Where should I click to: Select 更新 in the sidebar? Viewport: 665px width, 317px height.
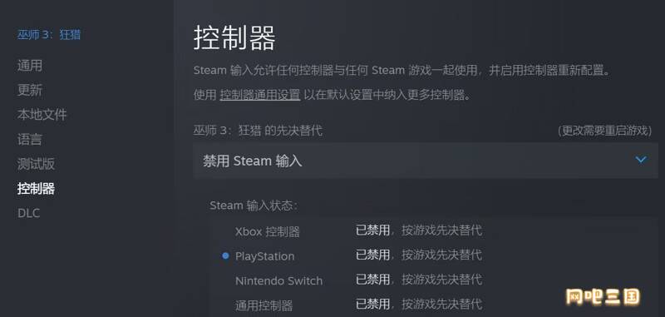(30, 90)
